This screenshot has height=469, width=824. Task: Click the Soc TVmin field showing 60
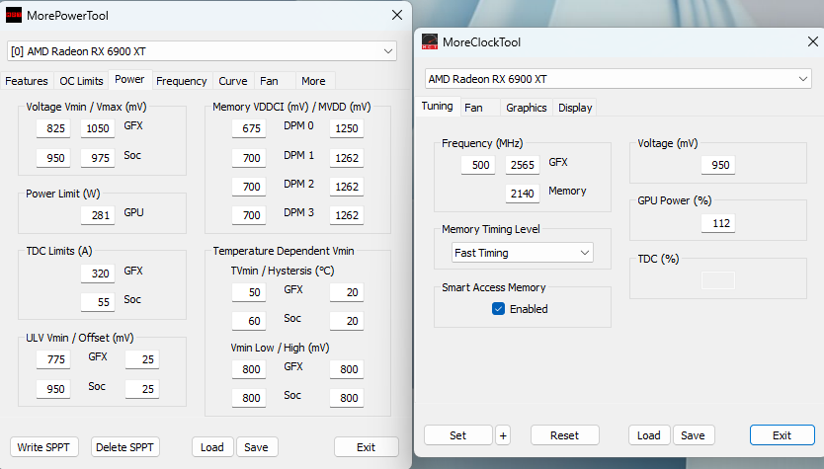click(x=249, y=321)
